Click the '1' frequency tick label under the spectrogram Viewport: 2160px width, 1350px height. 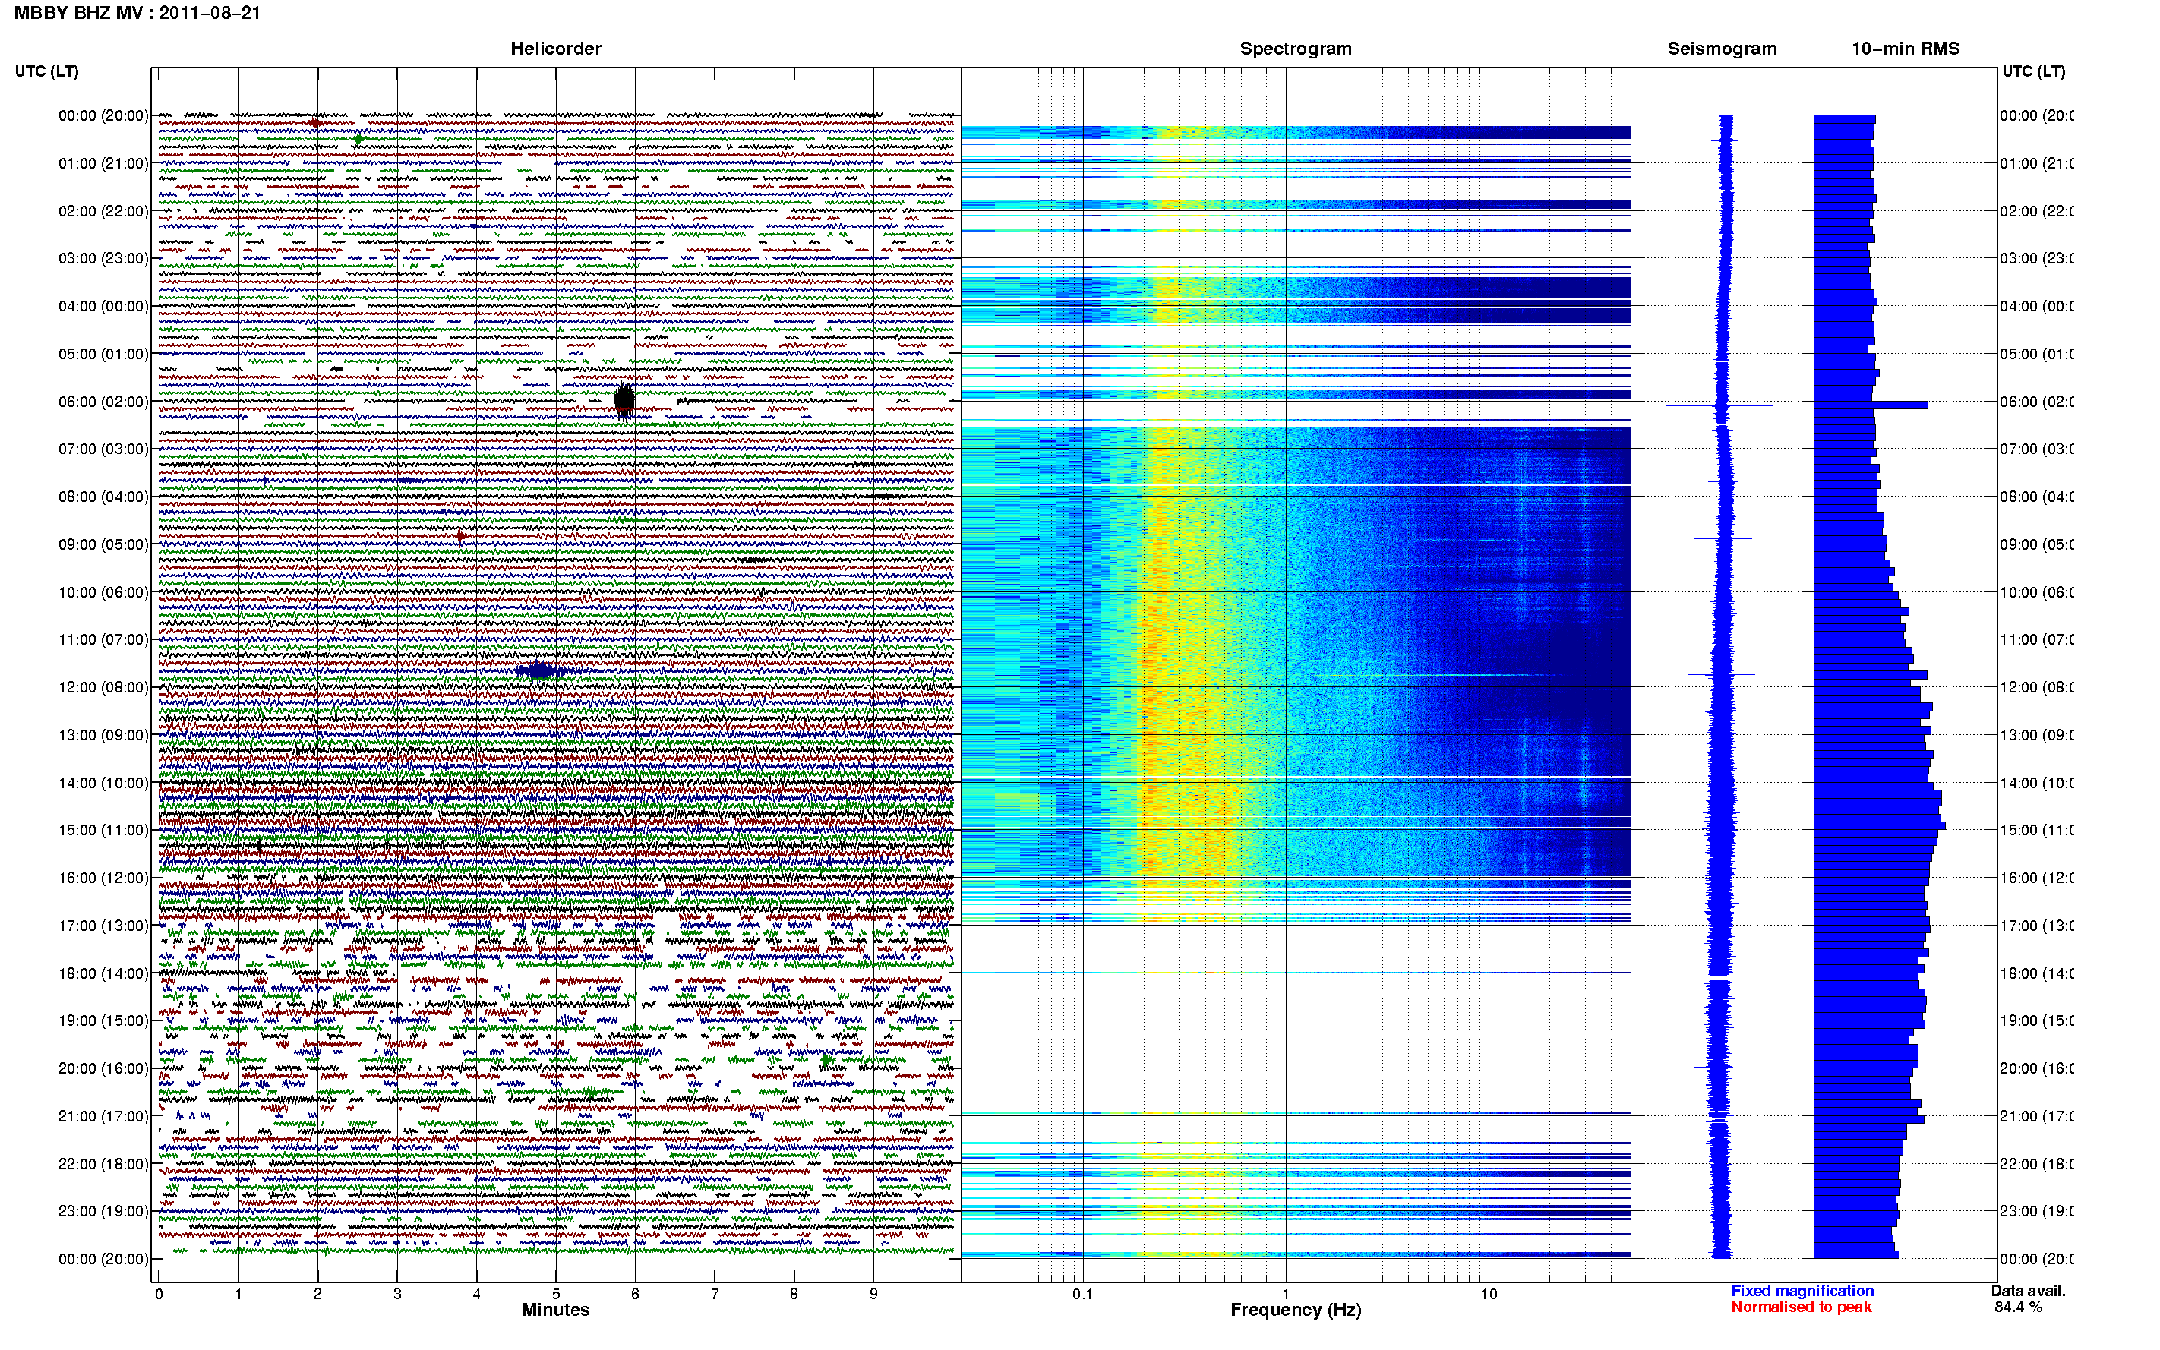[1286, 1294]
